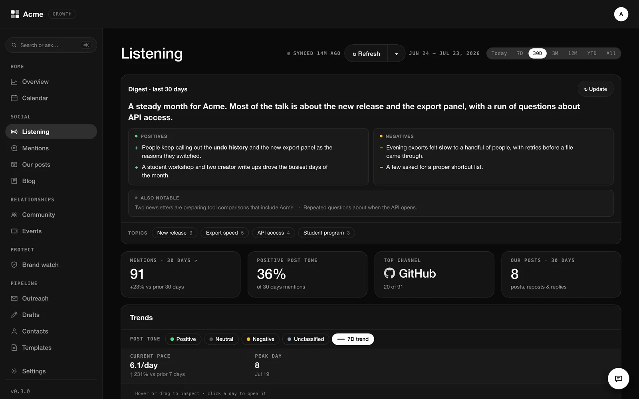The image size is (639, 399).
Task: Open Drafts in the sidebar
Action: pyautogui.click(x=51, y=315)
